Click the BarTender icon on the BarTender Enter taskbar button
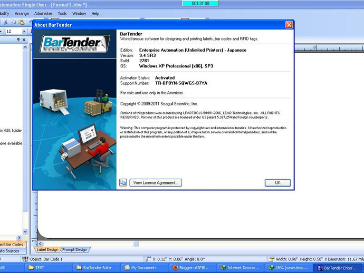This screenshot has height=273, width=364. coord(320,268)
